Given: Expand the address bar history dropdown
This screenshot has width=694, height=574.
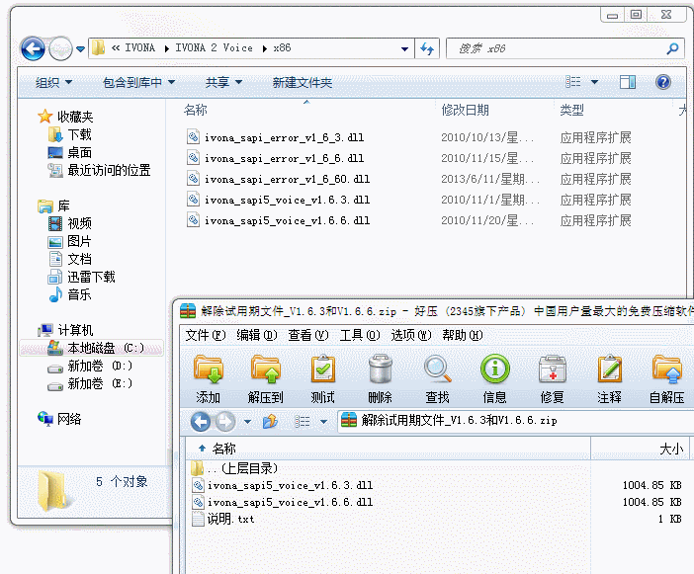Looking at the screenshot, I should (404, 48).
